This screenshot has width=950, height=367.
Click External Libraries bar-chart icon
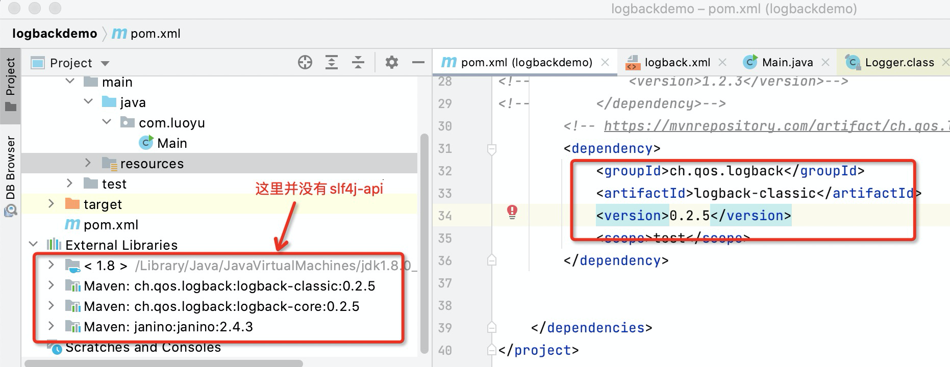[54, 245]
